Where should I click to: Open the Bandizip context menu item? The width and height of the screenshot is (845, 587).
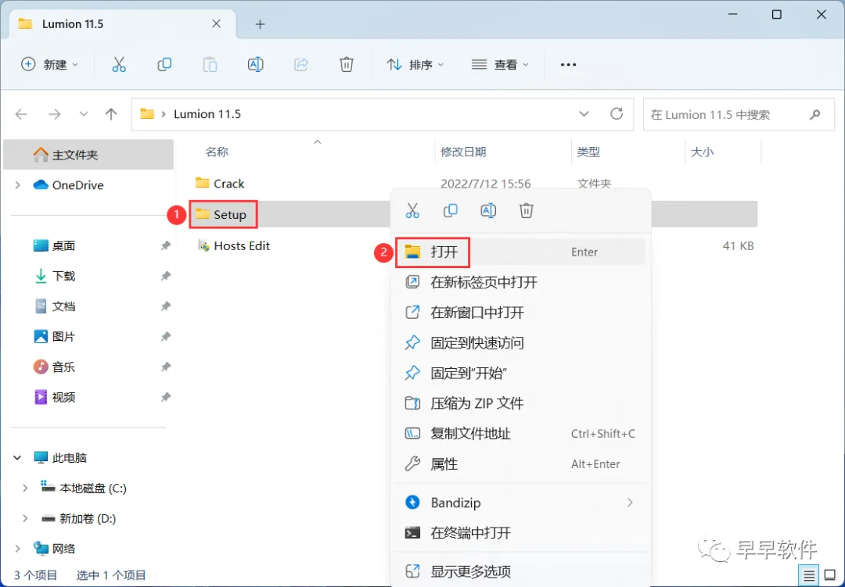tap(521, 503)
